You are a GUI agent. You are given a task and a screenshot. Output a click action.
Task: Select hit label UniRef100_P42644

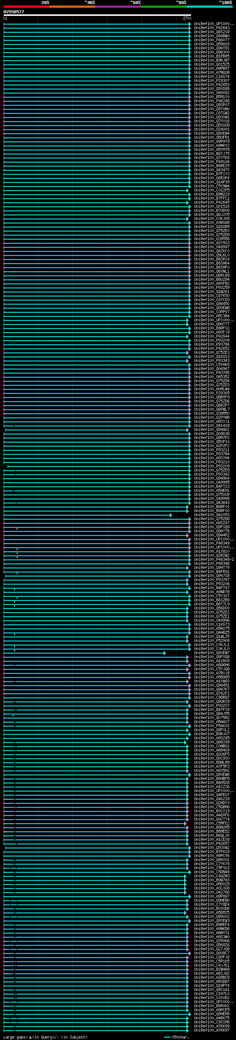[x=212, y=336]
